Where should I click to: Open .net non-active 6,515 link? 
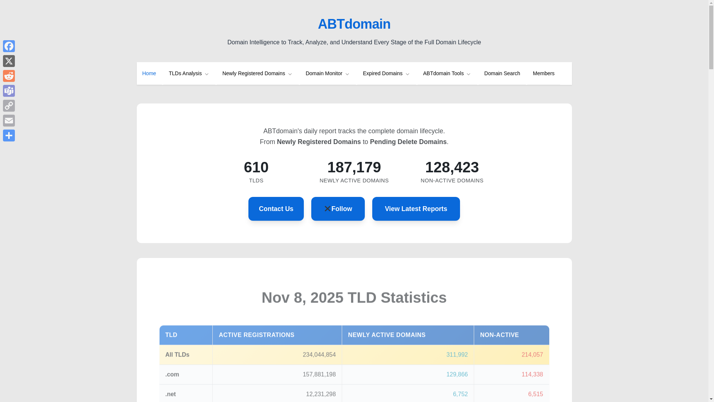pyautogui.click(x=535, y=394)
